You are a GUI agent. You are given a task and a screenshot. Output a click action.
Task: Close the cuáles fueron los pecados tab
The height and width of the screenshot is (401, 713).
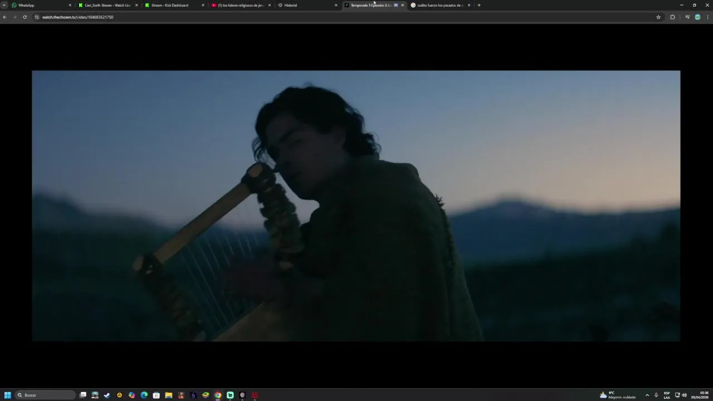coord(469,5)
